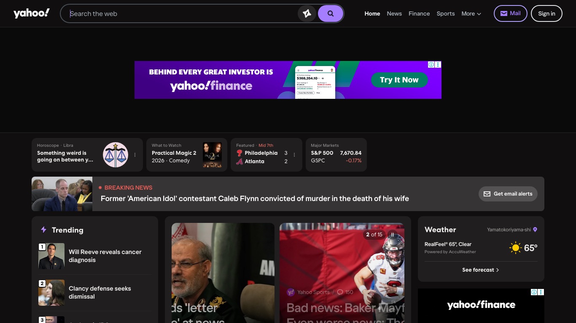Image resolution: width=576 pixels, height=323 pixels.
Task: Click the RealFeel 65° Clear text
Action: (x=448, y=244)
